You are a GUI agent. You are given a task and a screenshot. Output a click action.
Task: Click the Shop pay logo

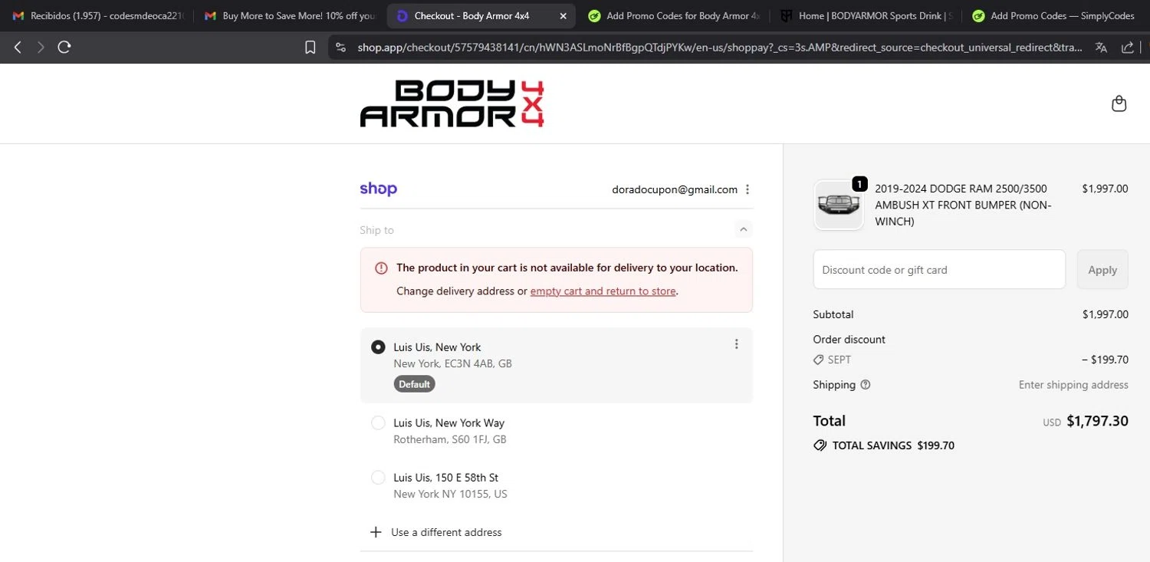click(x=379, y=189)
